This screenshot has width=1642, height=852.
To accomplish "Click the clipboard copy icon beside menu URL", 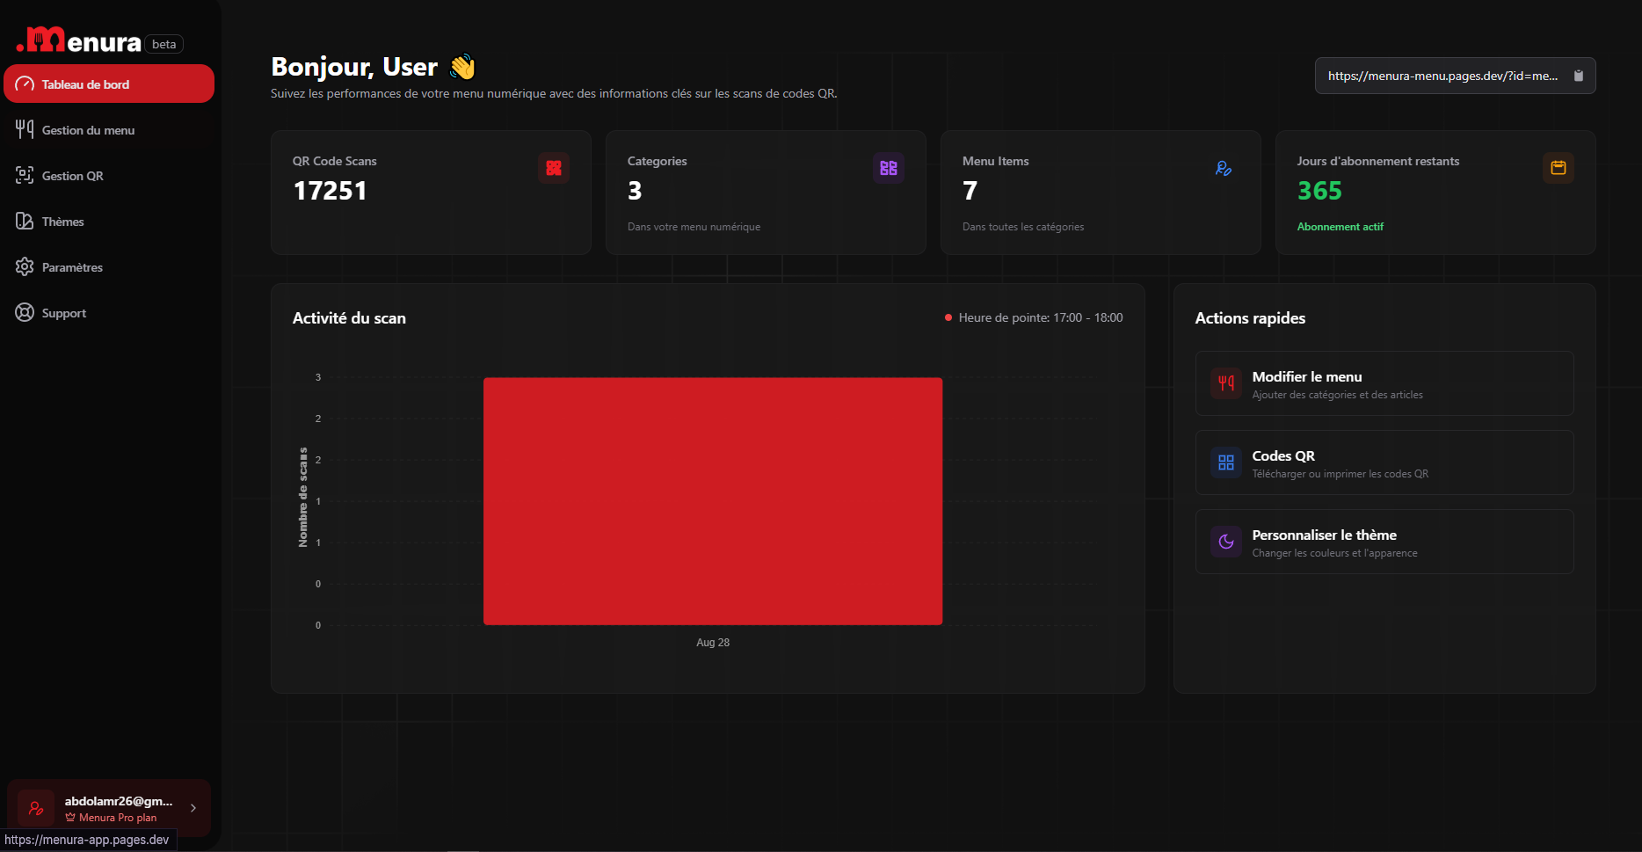I will [x=1578, y=76].
